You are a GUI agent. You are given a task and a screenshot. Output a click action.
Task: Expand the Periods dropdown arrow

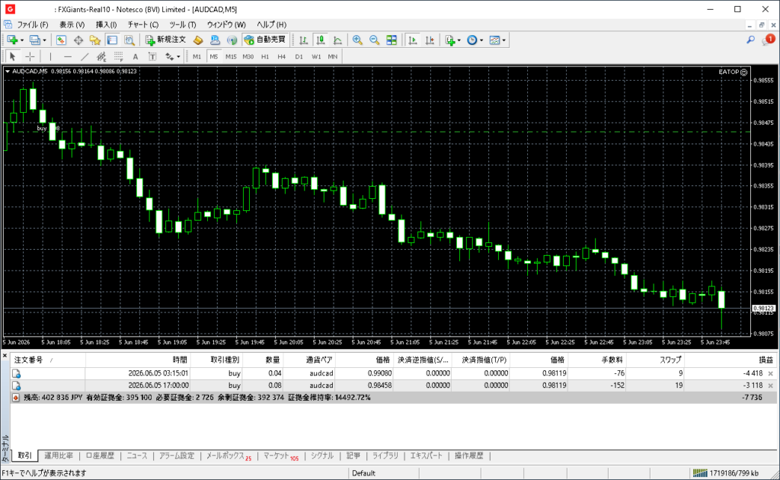coord(481,40)
